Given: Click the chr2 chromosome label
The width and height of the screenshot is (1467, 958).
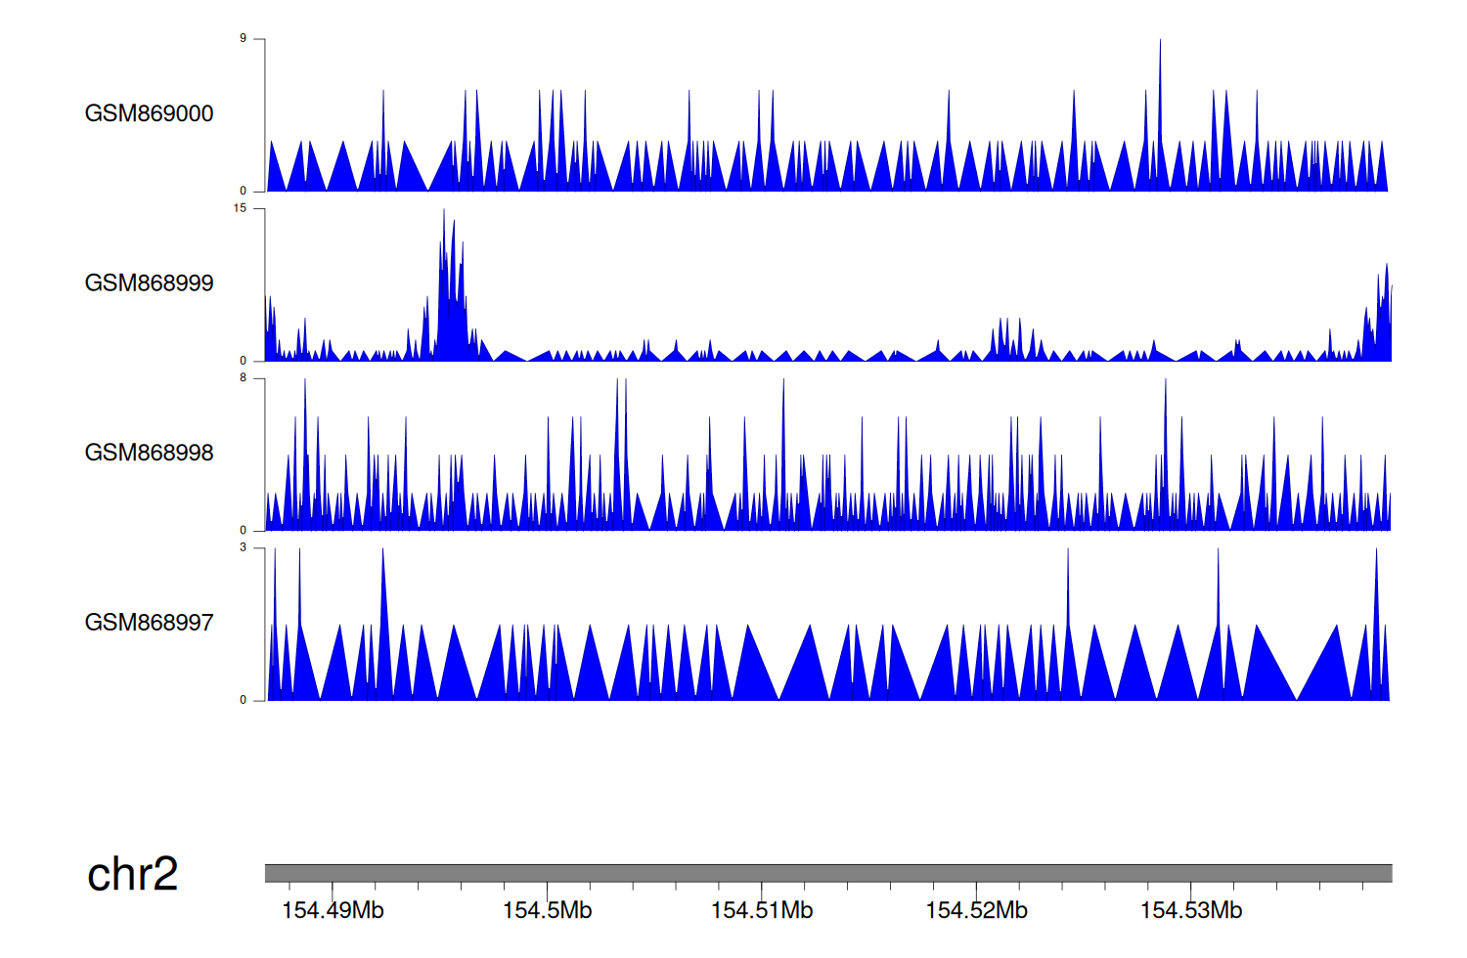Looking at the screenshot, I should (x=132, y=874).
